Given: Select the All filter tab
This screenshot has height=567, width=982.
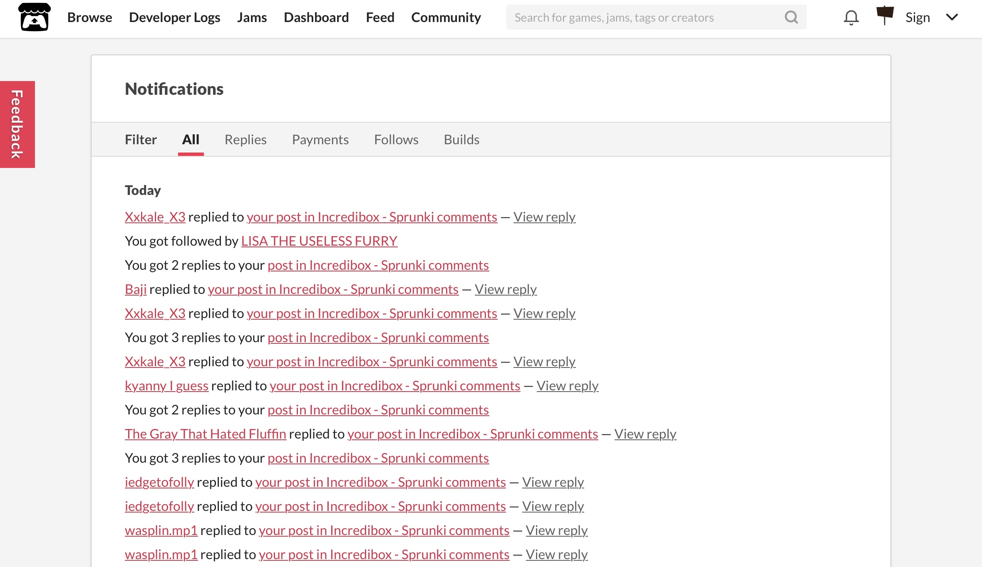Looking at the screenshot, I should click(191, 140).
